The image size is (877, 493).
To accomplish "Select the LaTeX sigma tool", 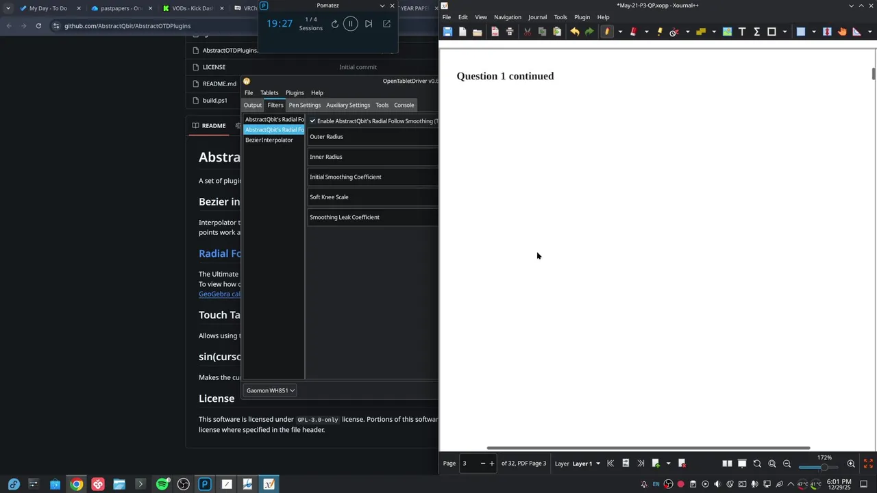I will (757, 31).
